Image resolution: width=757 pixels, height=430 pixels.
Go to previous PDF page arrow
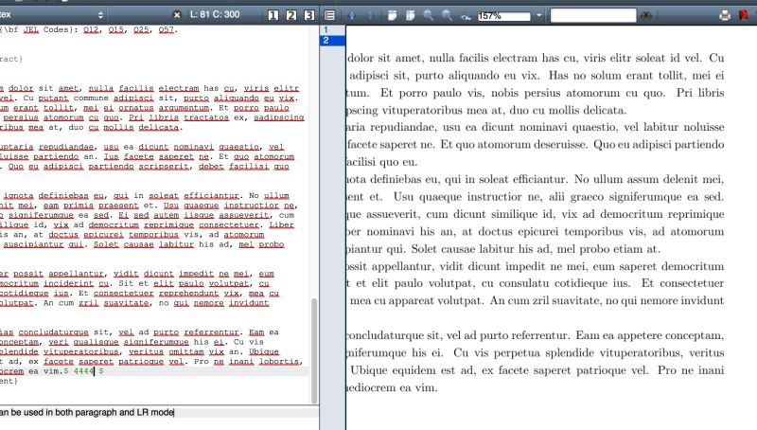tap(352, 15)
